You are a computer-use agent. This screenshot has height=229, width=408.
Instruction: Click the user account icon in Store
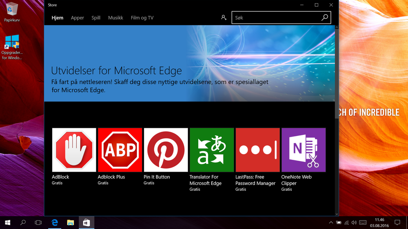[x=224, y=18]
